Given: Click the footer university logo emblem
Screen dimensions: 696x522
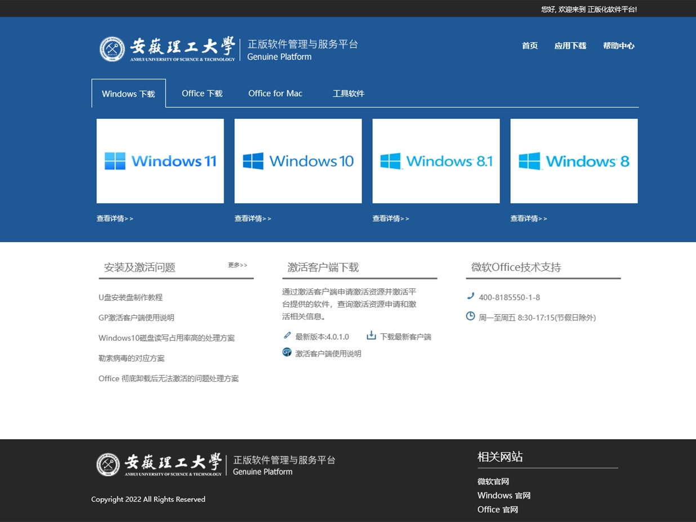Looking at the screenshot, I should (x=108, y=465).
